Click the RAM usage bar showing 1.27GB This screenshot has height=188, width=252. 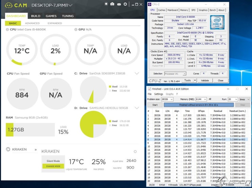point(30,129)
